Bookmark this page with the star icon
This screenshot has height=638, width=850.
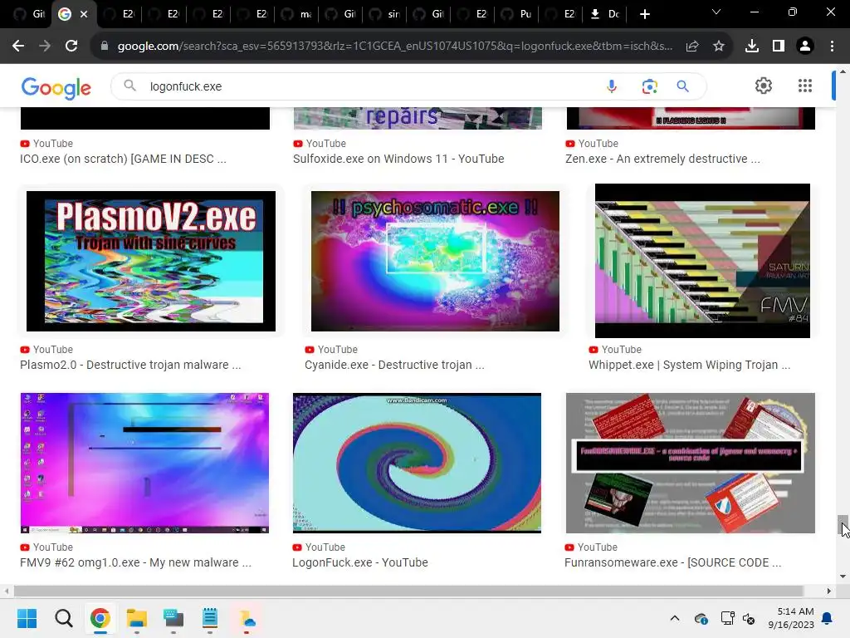click(719, 47)
